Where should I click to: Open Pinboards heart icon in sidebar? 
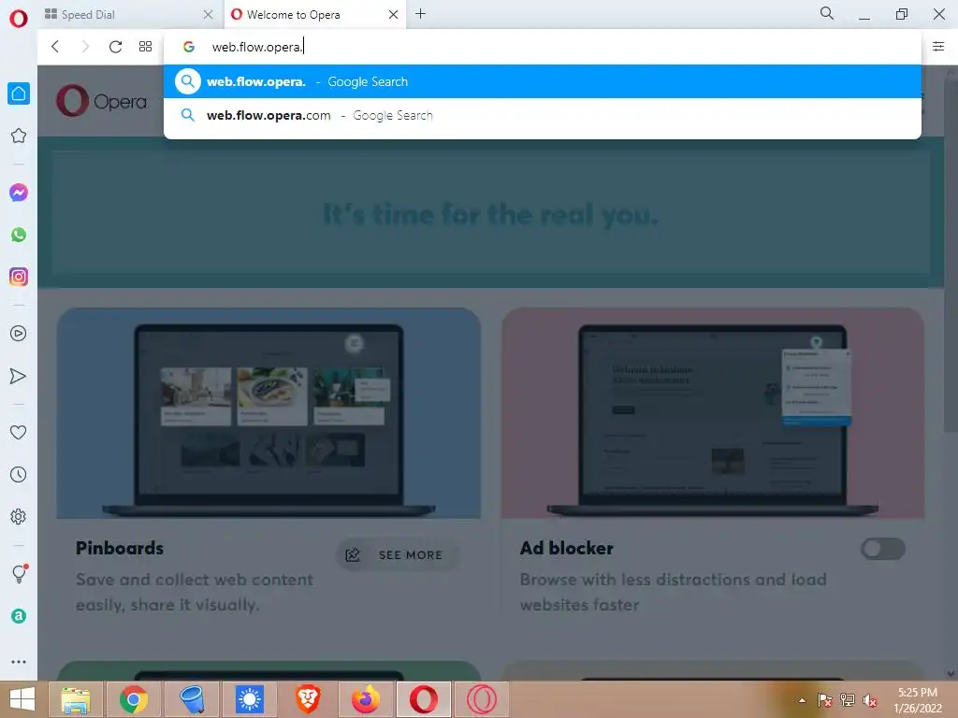click(19, 432)
